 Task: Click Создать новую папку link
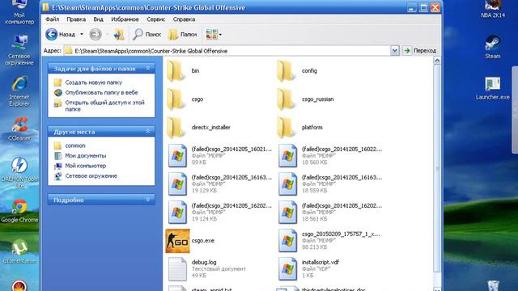click(94, 82)
